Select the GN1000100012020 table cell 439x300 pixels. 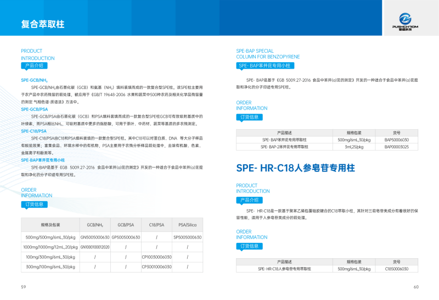95,247
